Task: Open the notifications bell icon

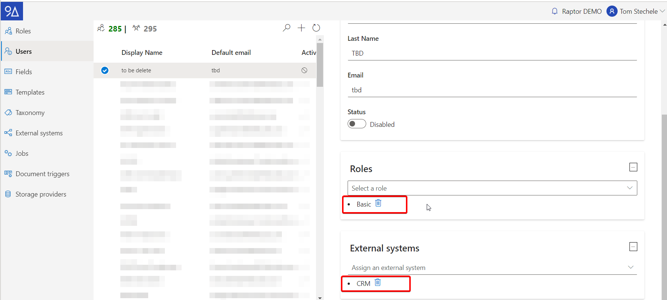Action: pyautogui.click(x=554, y=11)
